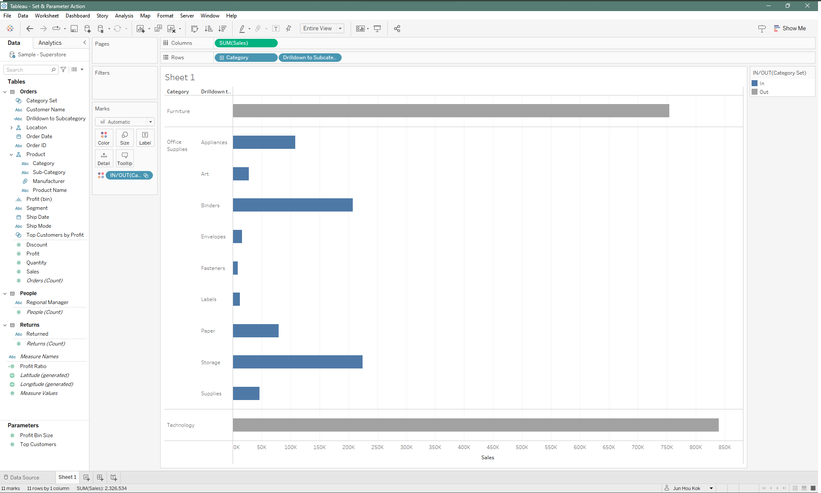Expand the Location hierarchy
The height and width of the screenshot is (493, 821).
point(12,128)
